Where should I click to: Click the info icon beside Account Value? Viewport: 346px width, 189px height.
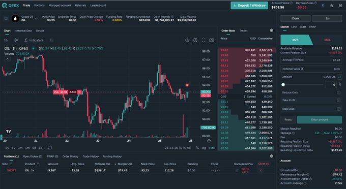[291, 3]
